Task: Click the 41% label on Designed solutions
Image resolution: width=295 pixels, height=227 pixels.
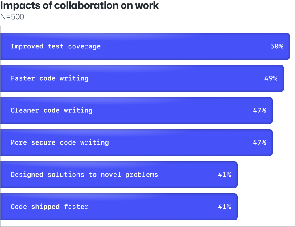Action: [x=224, y=175]
